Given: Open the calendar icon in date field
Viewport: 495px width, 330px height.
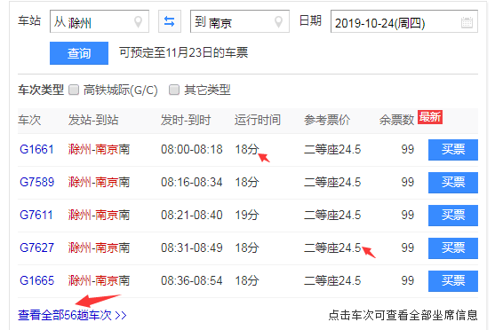Looking at the screenshot, I should 467,22.
